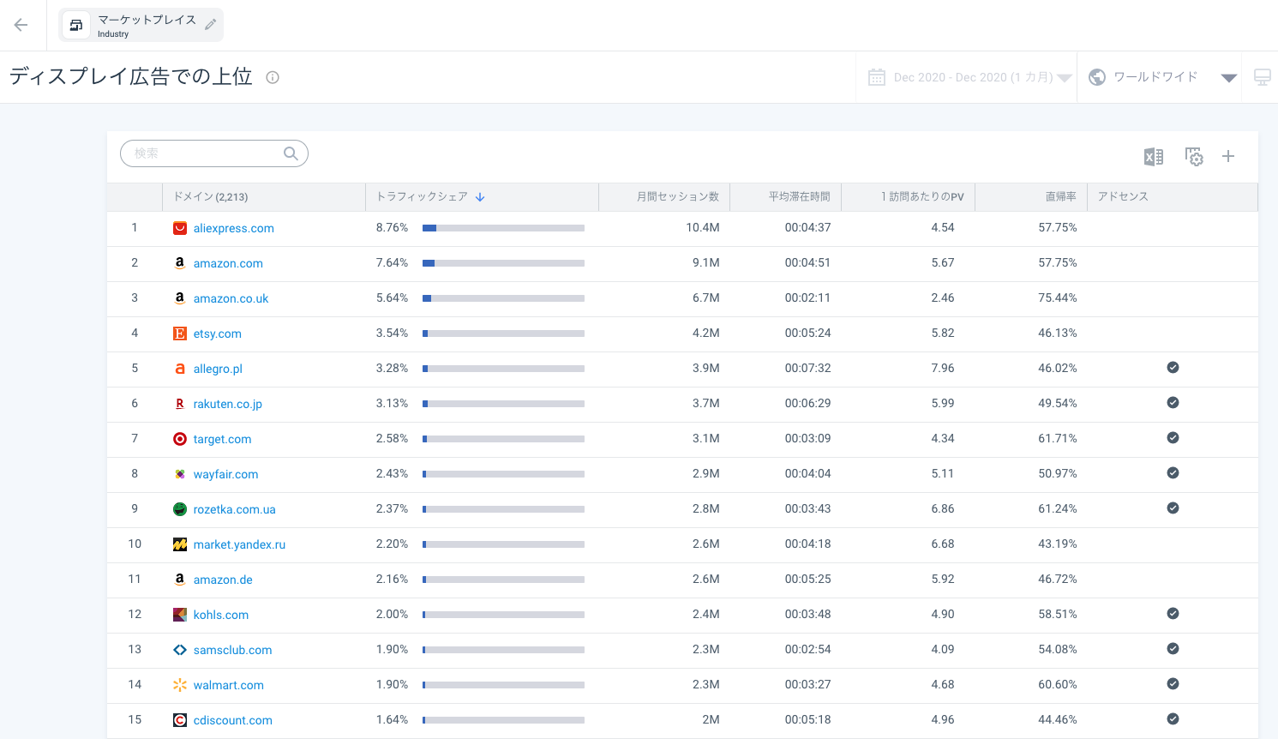The width and height of the screenshot is (1278, 739).
Task: Click the aliexpress.com favicon
Action: [180, 228]
